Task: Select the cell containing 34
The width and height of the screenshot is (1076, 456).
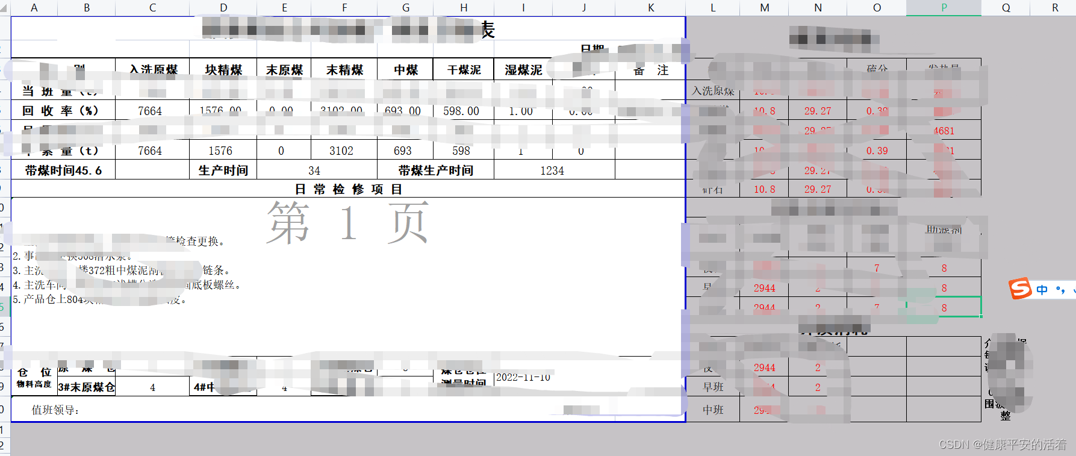Action: [314, 170]
